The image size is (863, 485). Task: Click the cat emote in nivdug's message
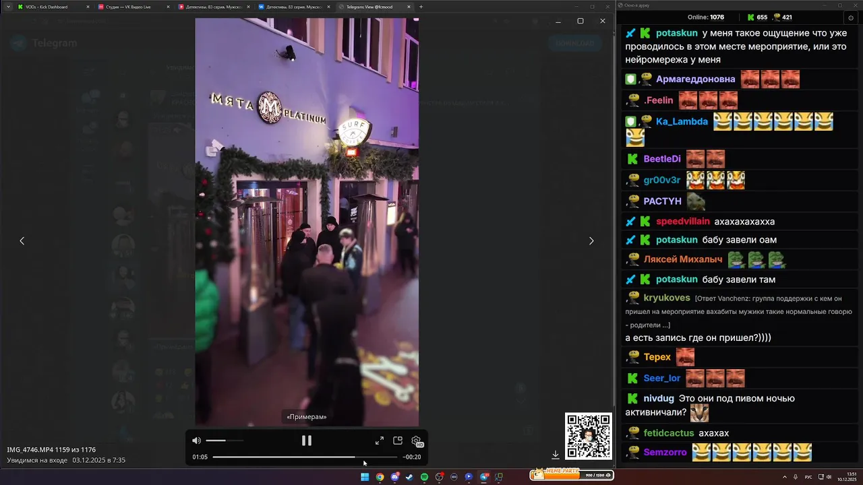[699, 412]
